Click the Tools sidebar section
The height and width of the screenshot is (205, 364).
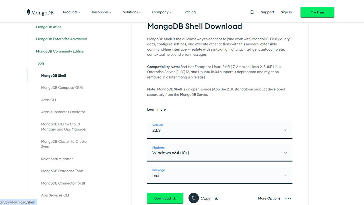pos(40,63)
